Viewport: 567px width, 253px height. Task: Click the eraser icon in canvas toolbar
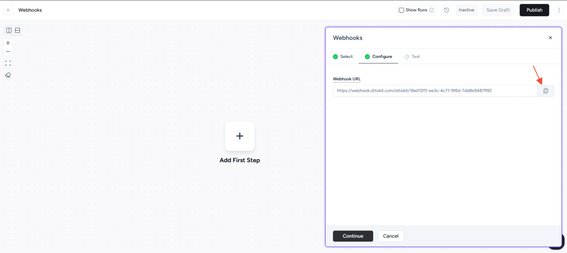click(8, 75)
